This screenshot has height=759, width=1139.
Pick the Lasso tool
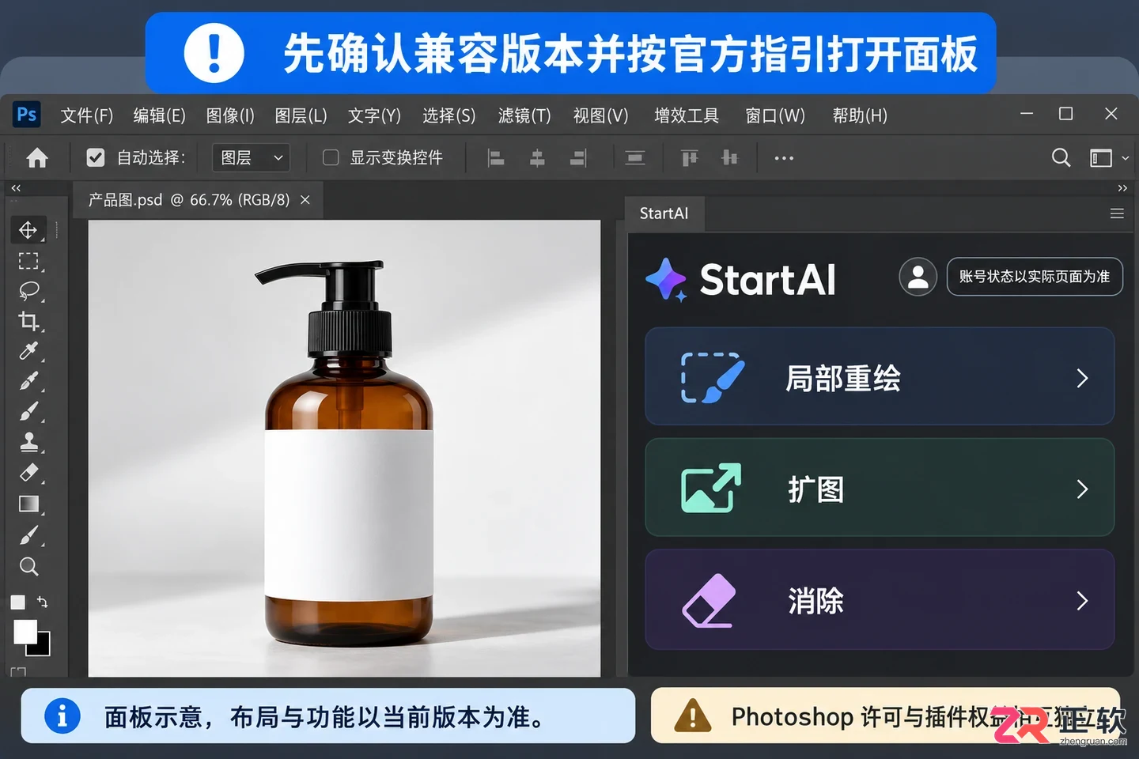pos(28,291)
